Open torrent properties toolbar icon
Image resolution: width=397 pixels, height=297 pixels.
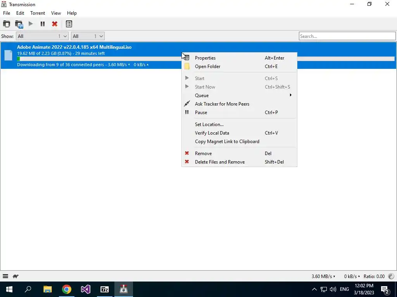point(69,24)
